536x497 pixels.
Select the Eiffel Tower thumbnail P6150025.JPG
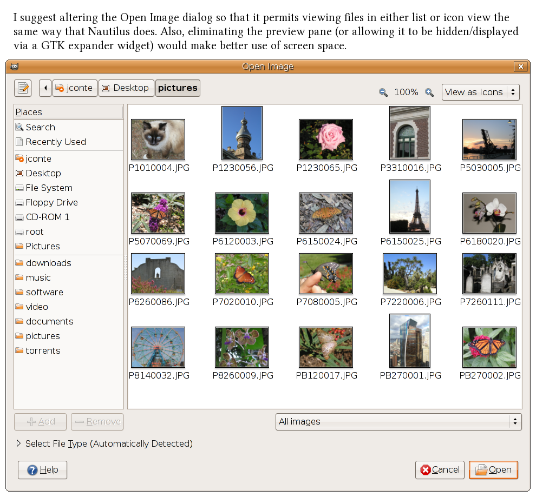(410, 207)
